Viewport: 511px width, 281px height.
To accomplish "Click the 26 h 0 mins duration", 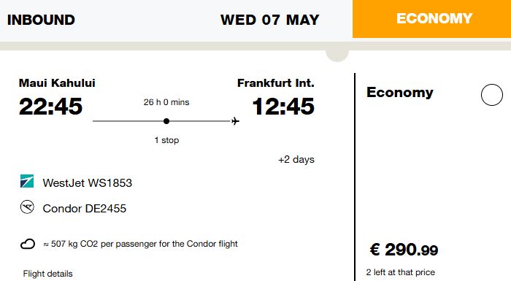I will (x=166, y=102).
